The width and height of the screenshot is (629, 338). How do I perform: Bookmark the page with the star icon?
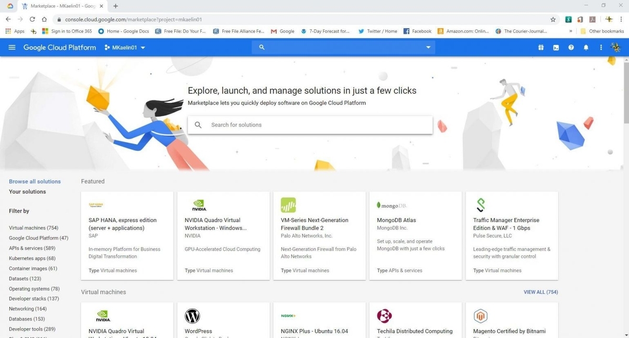tap(553, 19)
